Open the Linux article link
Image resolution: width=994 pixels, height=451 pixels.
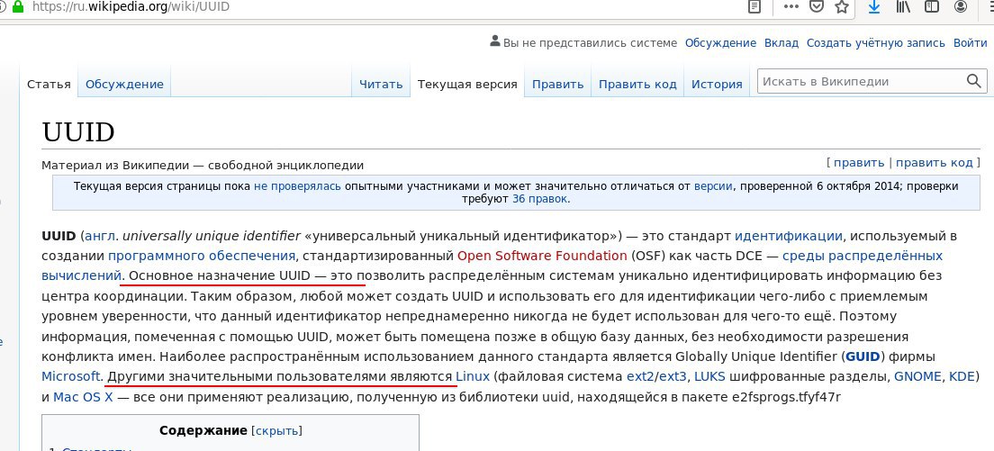(x=473, y=376)
